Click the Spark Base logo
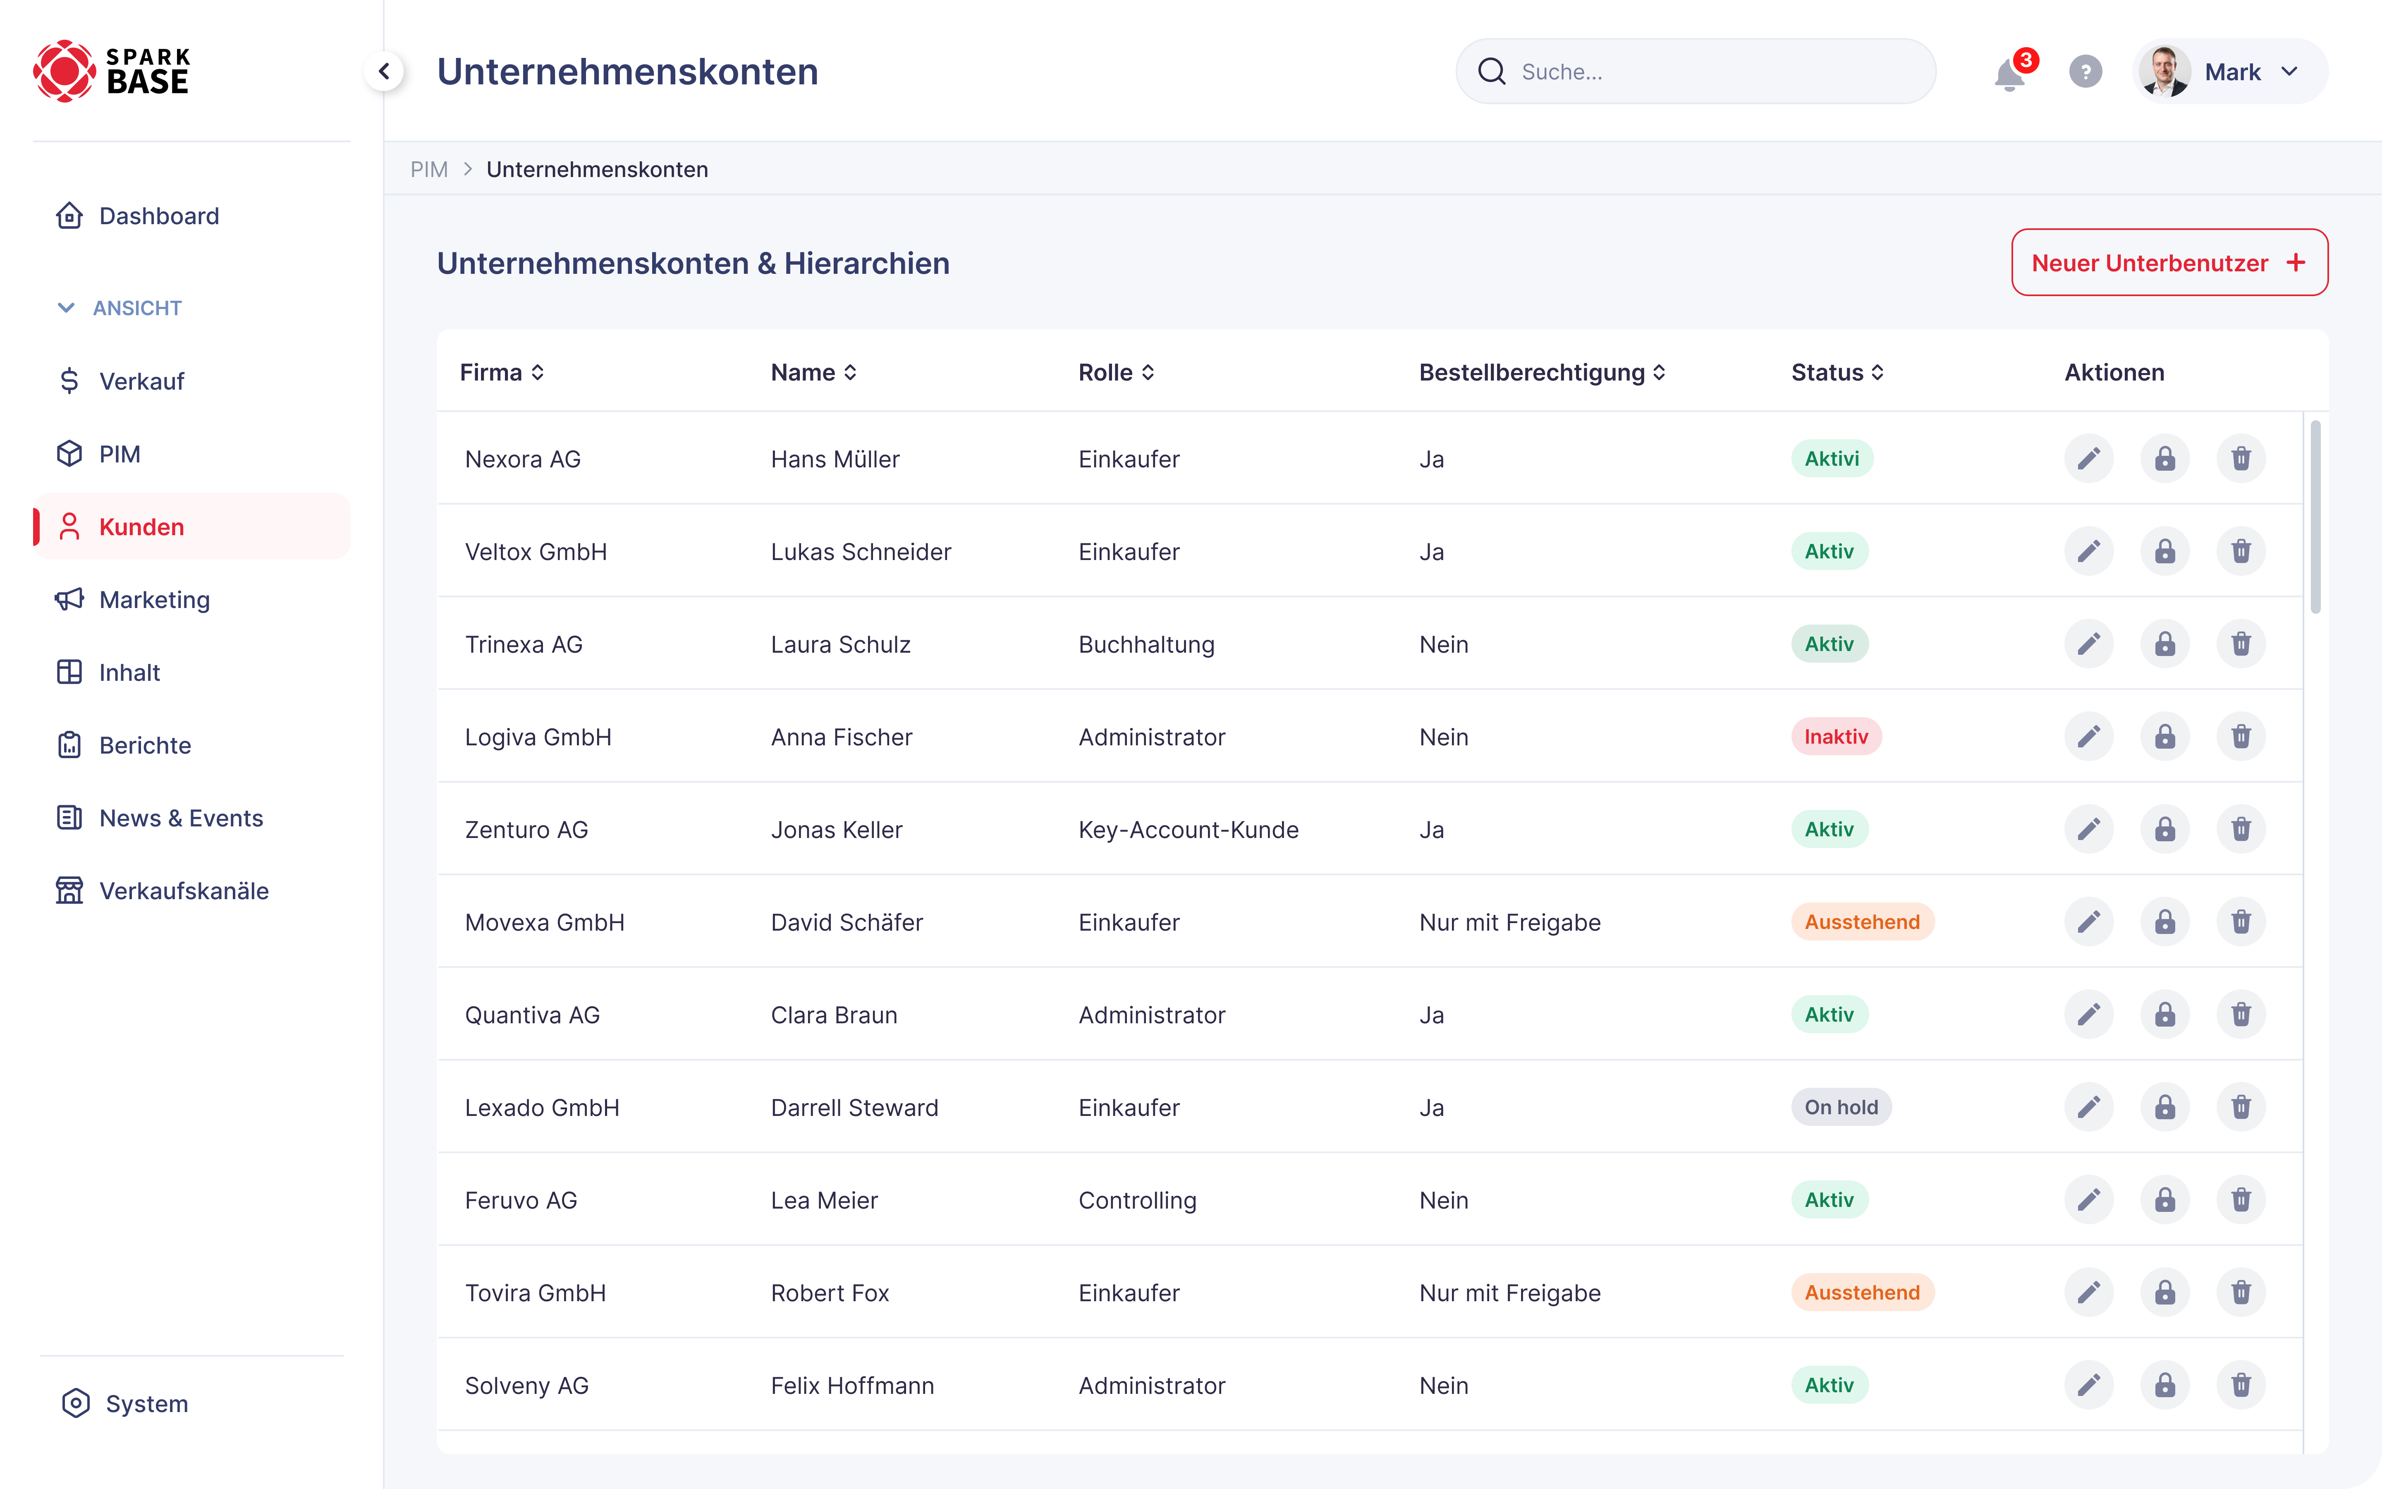Viewport: 2382px width, 1489px height. 111,71
